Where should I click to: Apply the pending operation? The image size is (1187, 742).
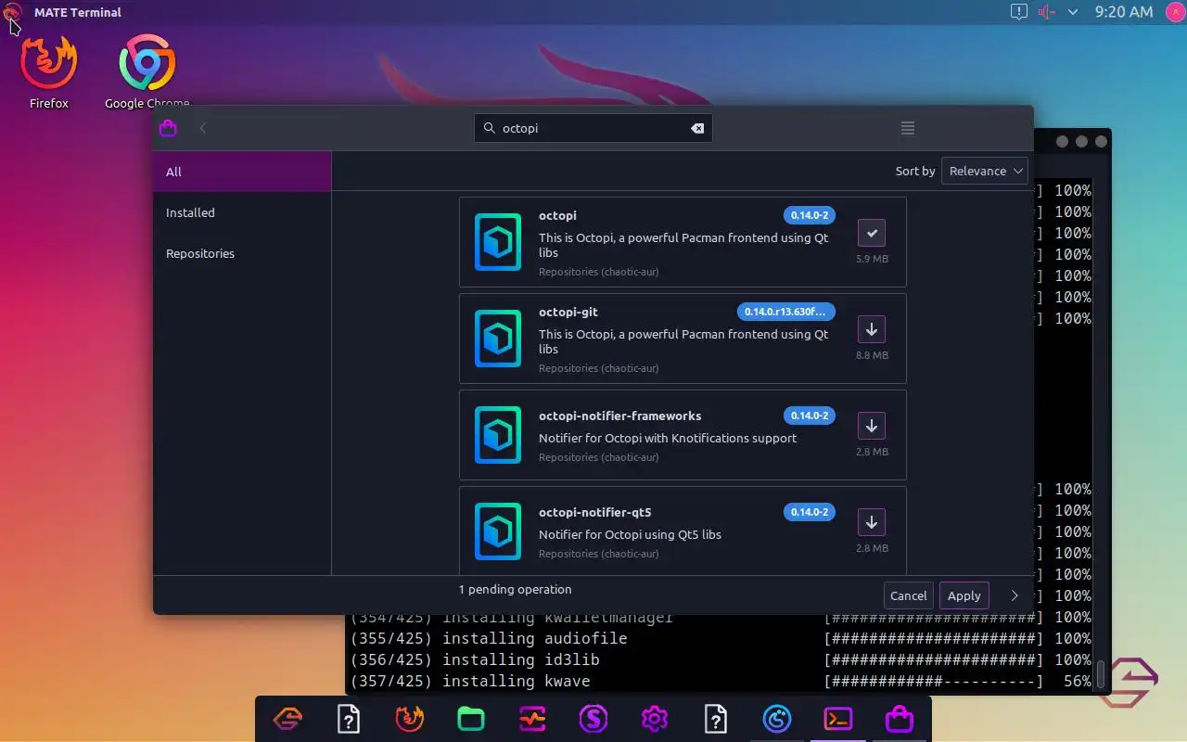point(964,595)
